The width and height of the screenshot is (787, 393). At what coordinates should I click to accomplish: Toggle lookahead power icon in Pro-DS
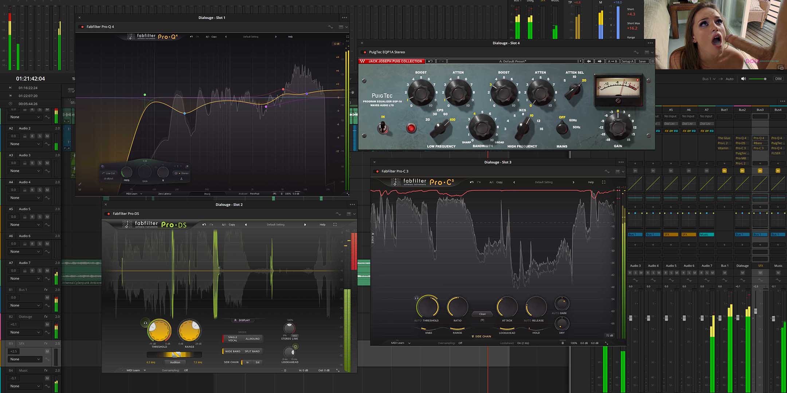point(295,346)
